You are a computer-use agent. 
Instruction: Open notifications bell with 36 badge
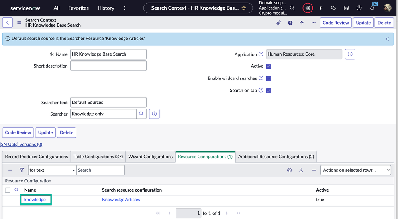click(372, 8)
